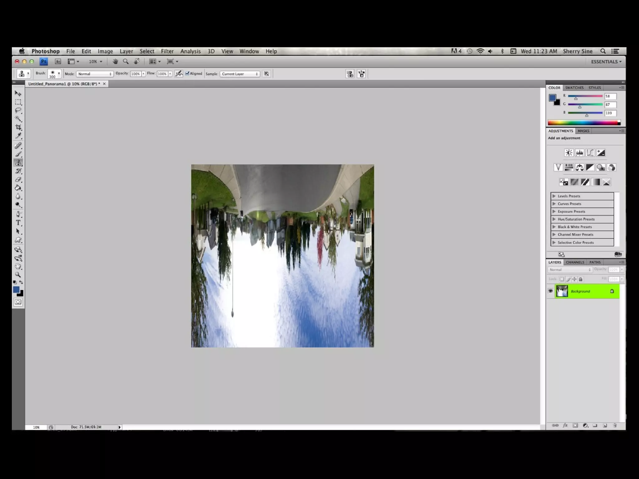Viewport: 639px width, 479px height.
Task: Select the Lasso tool
Action: [x=18, y=110]
